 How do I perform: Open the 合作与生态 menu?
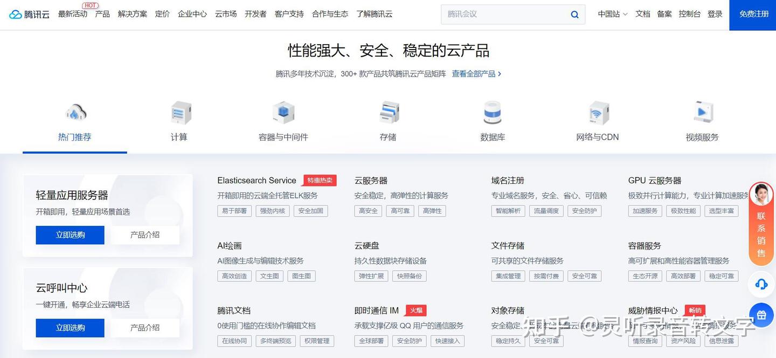330,14
